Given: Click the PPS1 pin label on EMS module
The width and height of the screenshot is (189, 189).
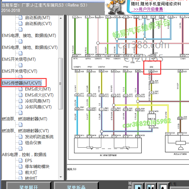Looking at the screenshot, I should pos(90,67).
